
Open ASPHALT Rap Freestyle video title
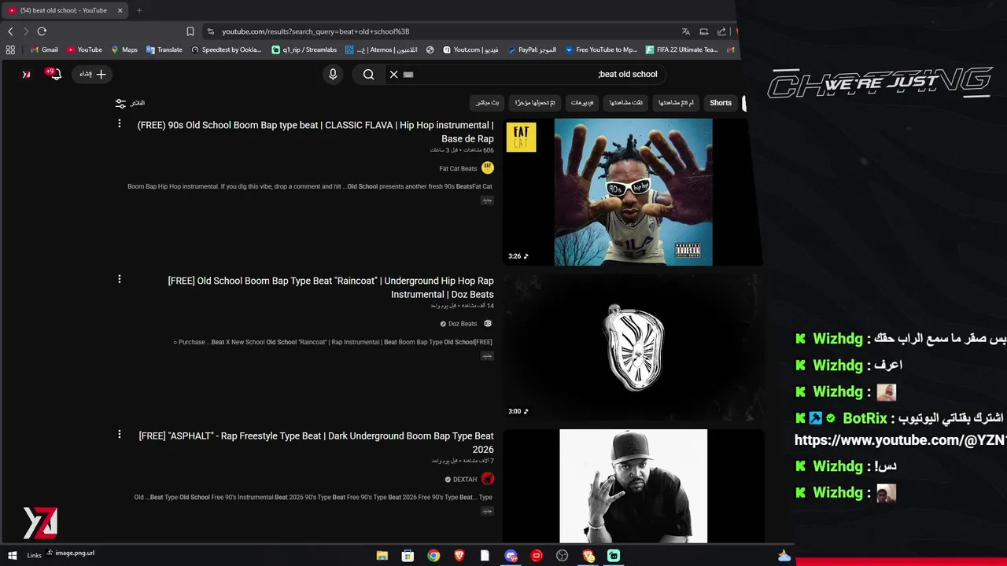[x=316, y=443]
